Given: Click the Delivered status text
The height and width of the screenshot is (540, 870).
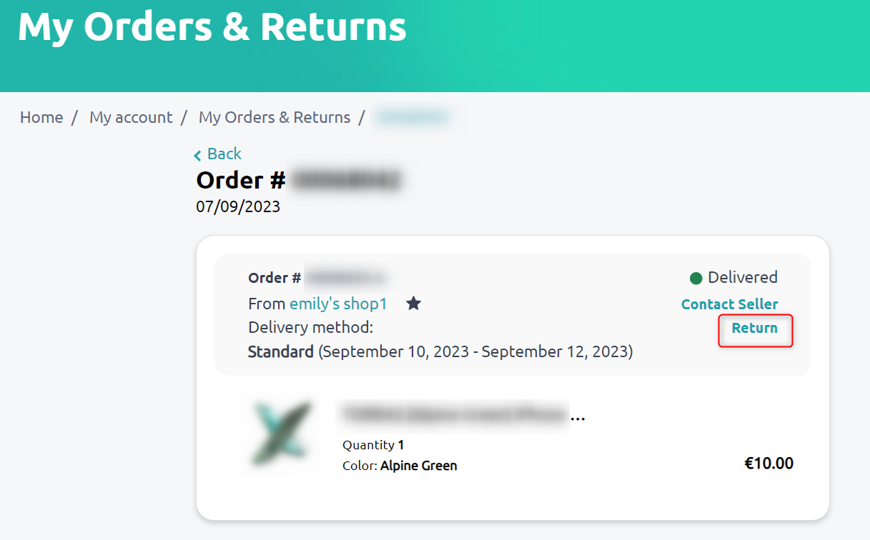Looking at the screenshot, I should [x=742, y=277].
